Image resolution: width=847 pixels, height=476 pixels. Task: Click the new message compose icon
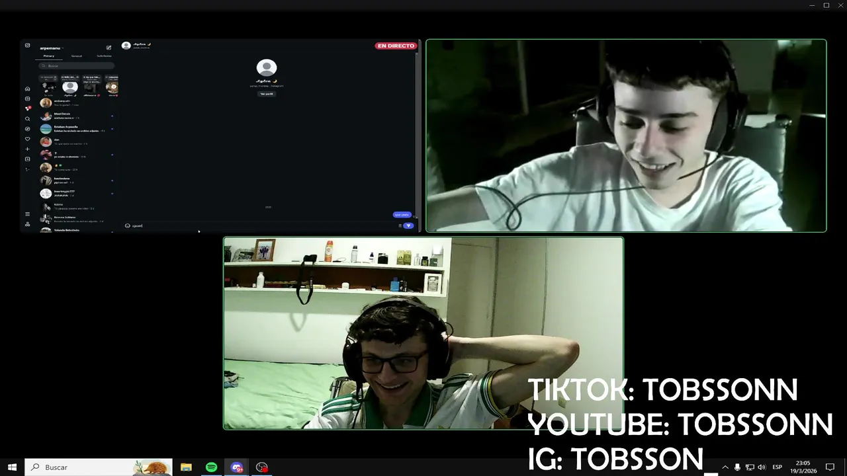(x=109, y=48)
